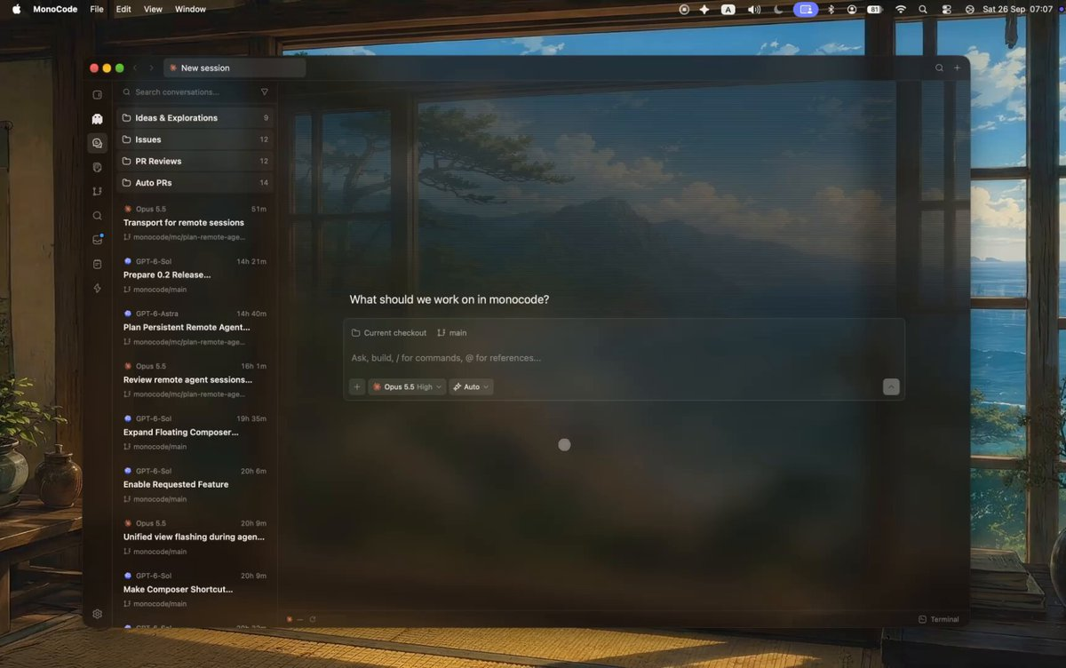
Task: Toggle the sidebar panel icon
Action: pos(98,95)
